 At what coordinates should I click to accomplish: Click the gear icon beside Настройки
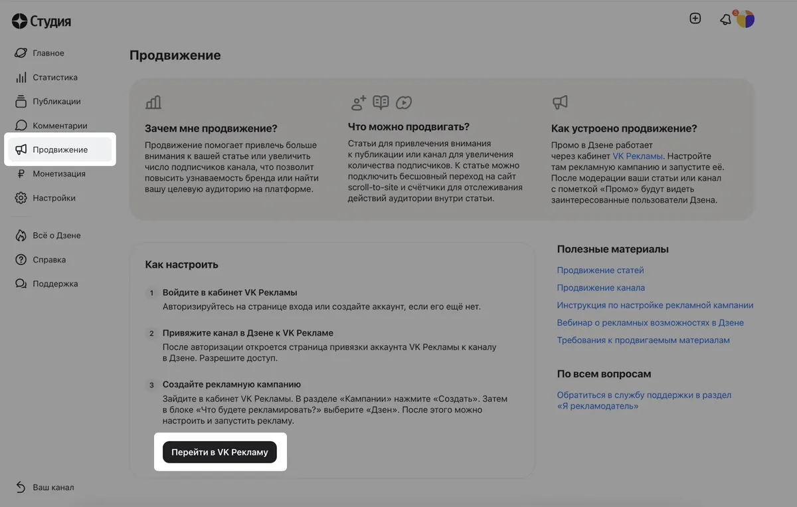[21, 198]
